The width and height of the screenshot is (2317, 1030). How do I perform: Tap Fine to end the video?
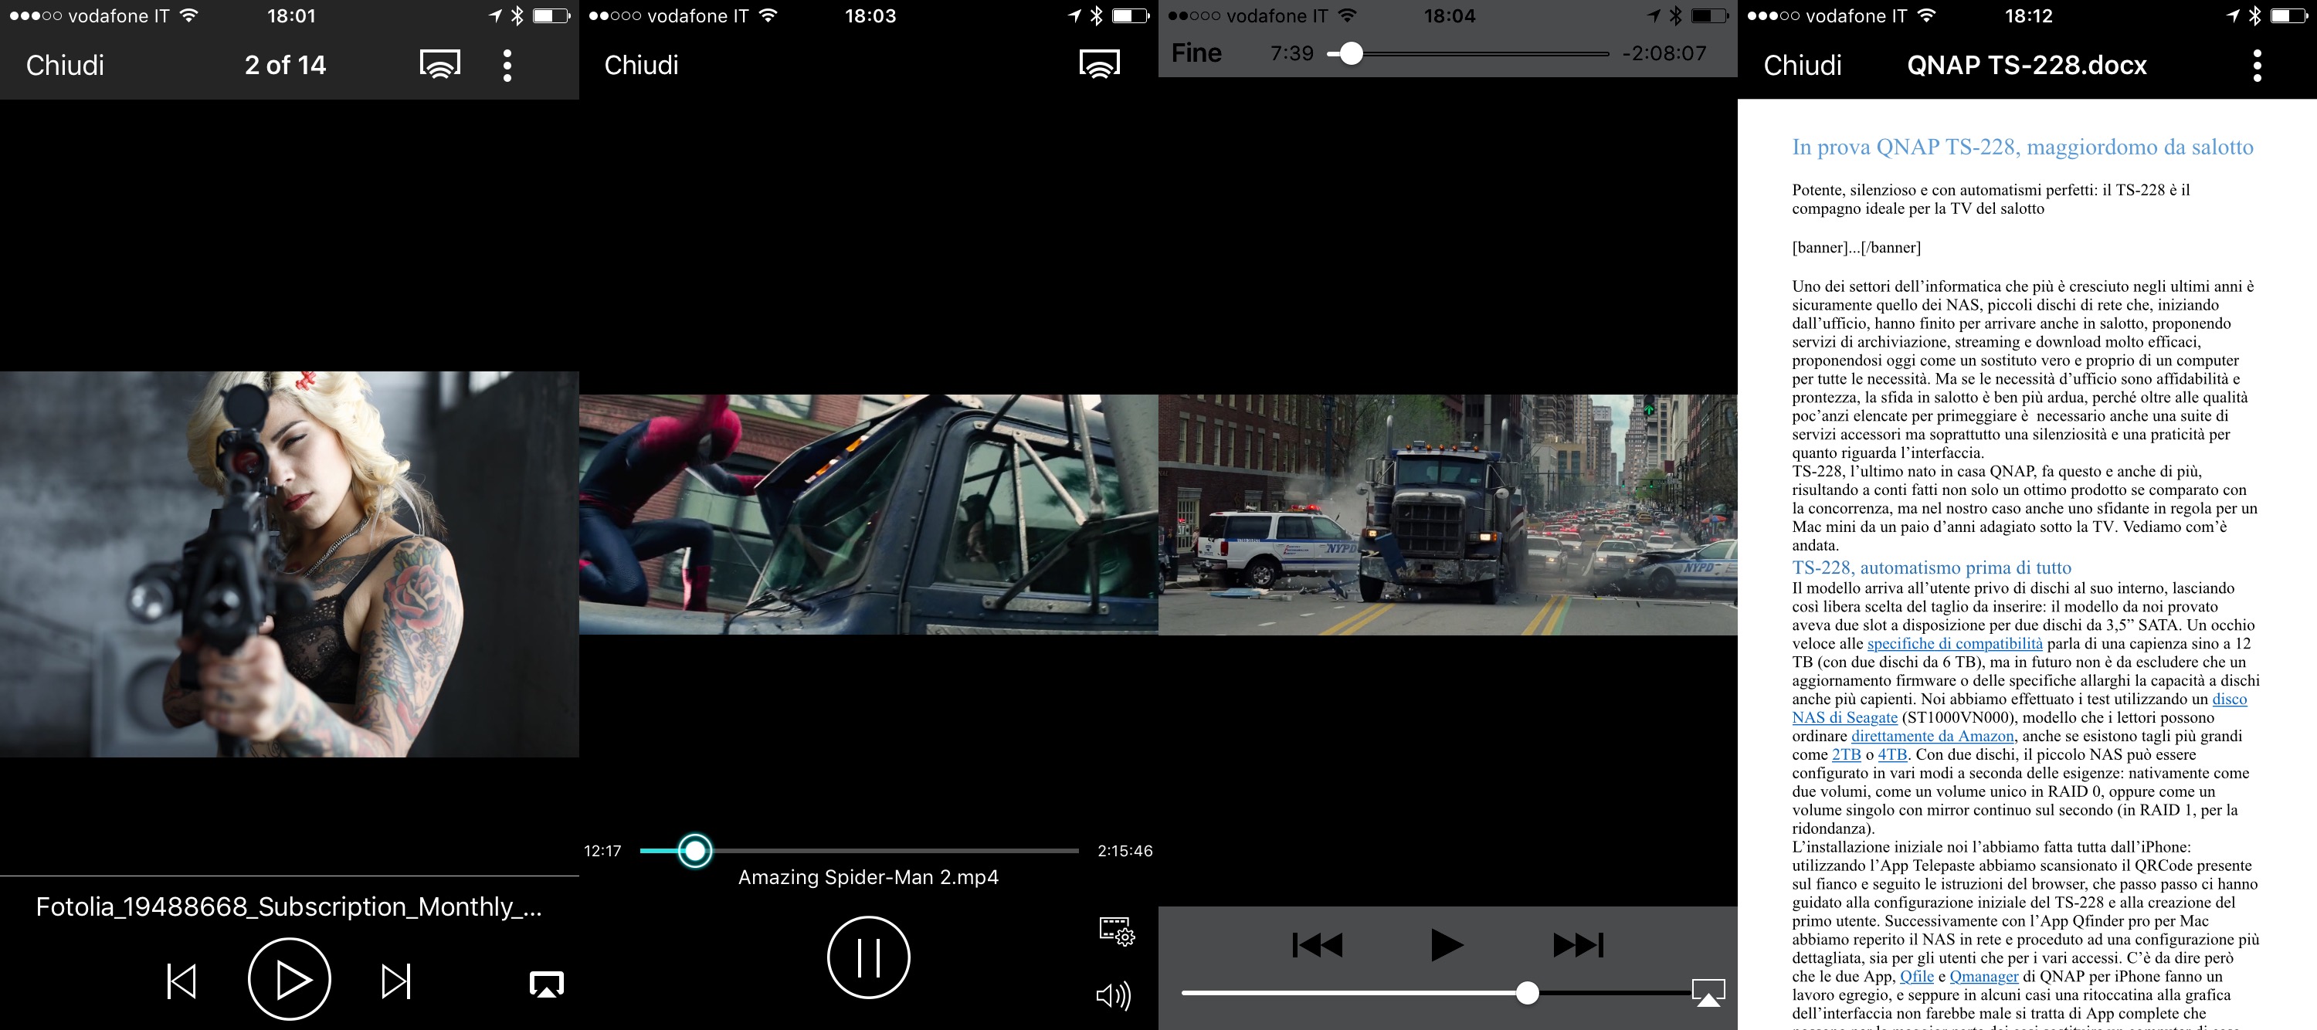(1196, 53)
